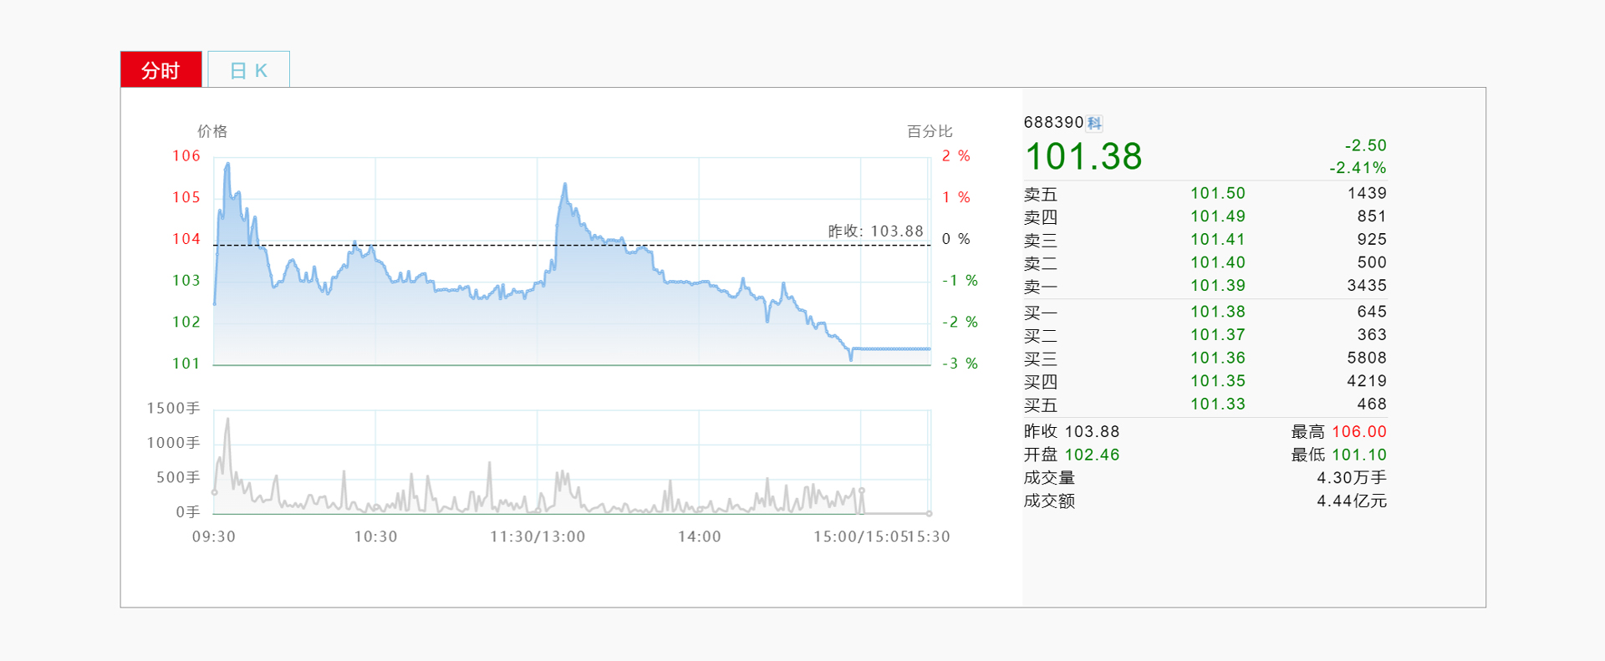Click the 09:30 time axis label
Image resolution: width=1605 pixels, height=661 pixels.
(x=214, y=537)
